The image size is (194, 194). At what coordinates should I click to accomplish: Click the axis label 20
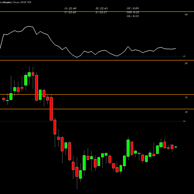[186, 63]
